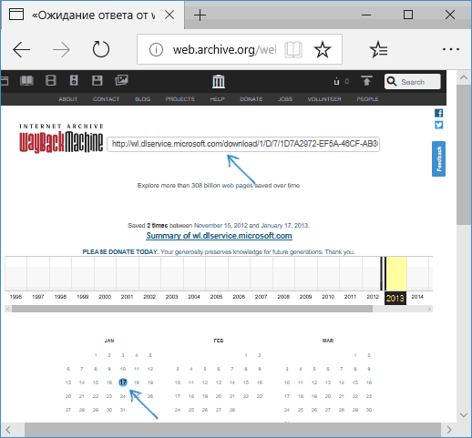
Task: Open the archive audio speaker icon
Action: point(74,81)
